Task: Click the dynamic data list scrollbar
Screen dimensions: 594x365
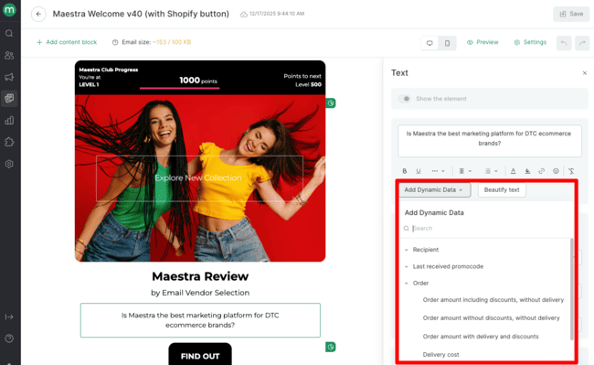Action: (x=571, y=289)
